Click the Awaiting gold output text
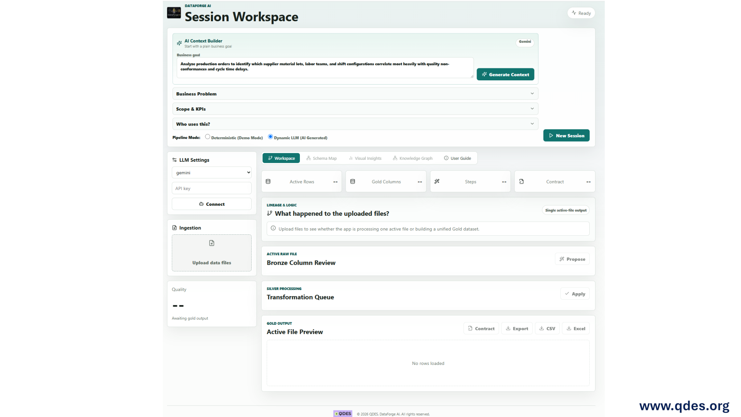 click(x=190, y=319)
